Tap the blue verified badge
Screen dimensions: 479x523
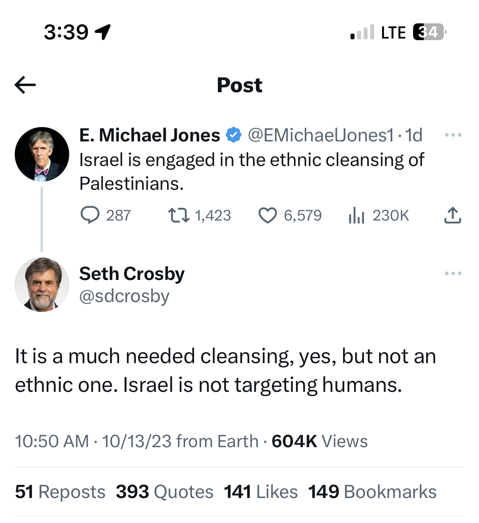[234, 135]
